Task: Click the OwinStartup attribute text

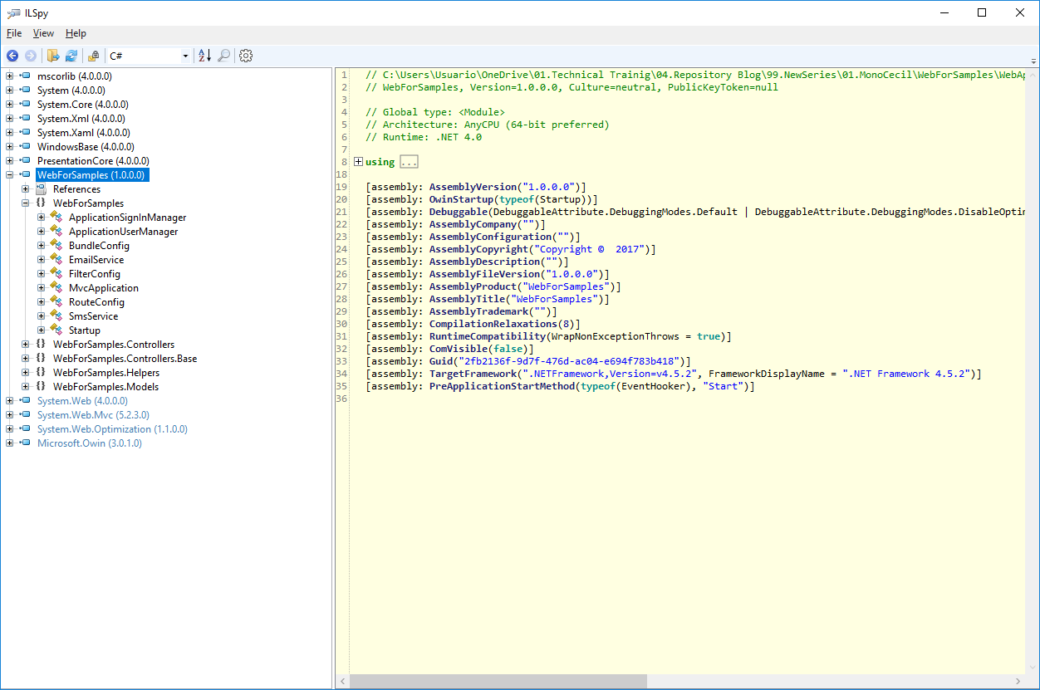Action: (x=461, y=199)
